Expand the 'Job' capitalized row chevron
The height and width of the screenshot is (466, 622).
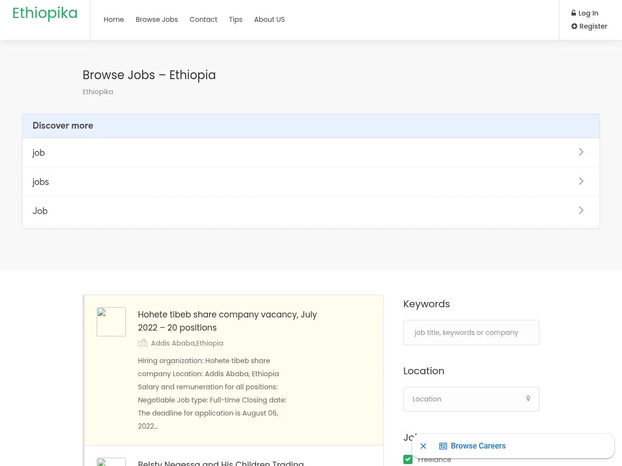point(581,210)
